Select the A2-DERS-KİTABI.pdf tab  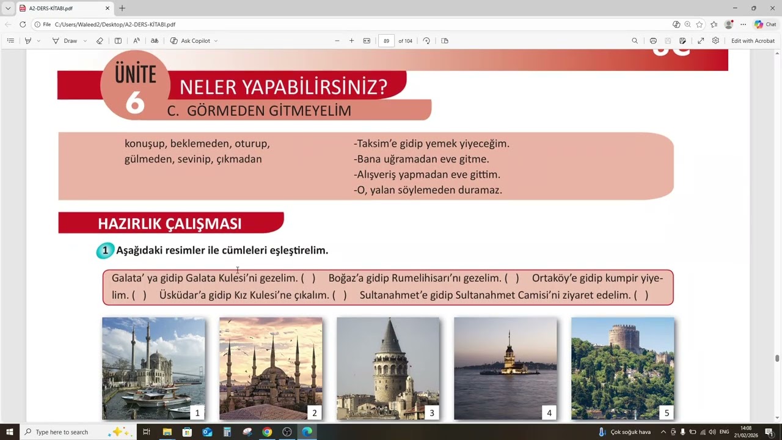click(x=64, y=9)
